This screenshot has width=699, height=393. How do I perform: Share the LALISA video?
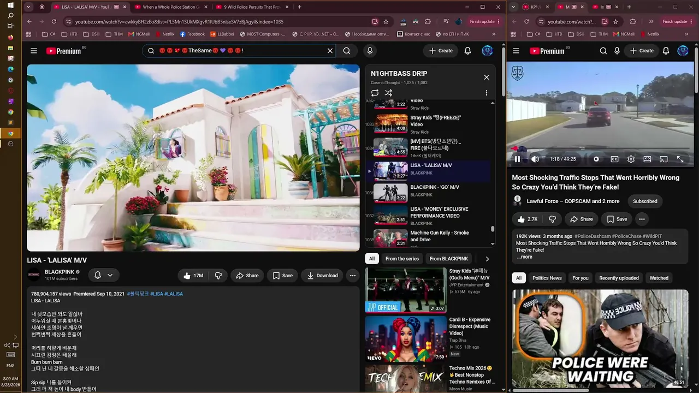(247, 276)
